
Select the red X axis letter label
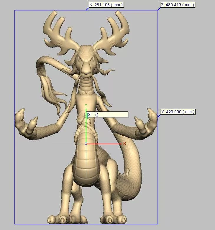click(124, 144)
